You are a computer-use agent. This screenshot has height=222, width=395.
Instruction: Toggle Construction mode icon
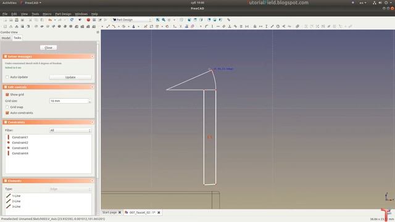point(193,27)
